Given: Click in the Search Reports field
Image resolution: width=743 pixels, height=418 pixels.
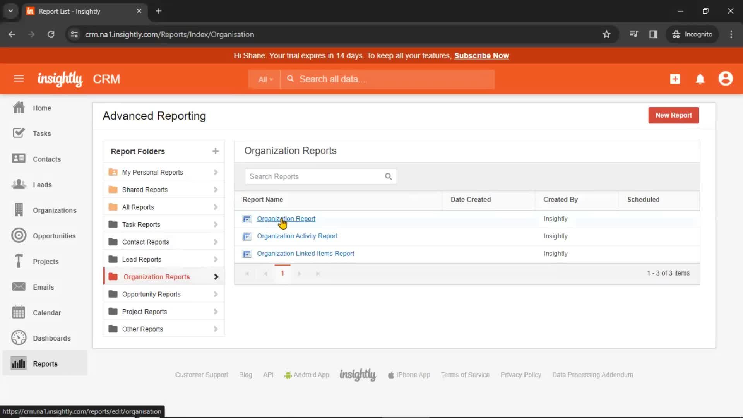Looking at the screenshot, I should pos(320,176).
